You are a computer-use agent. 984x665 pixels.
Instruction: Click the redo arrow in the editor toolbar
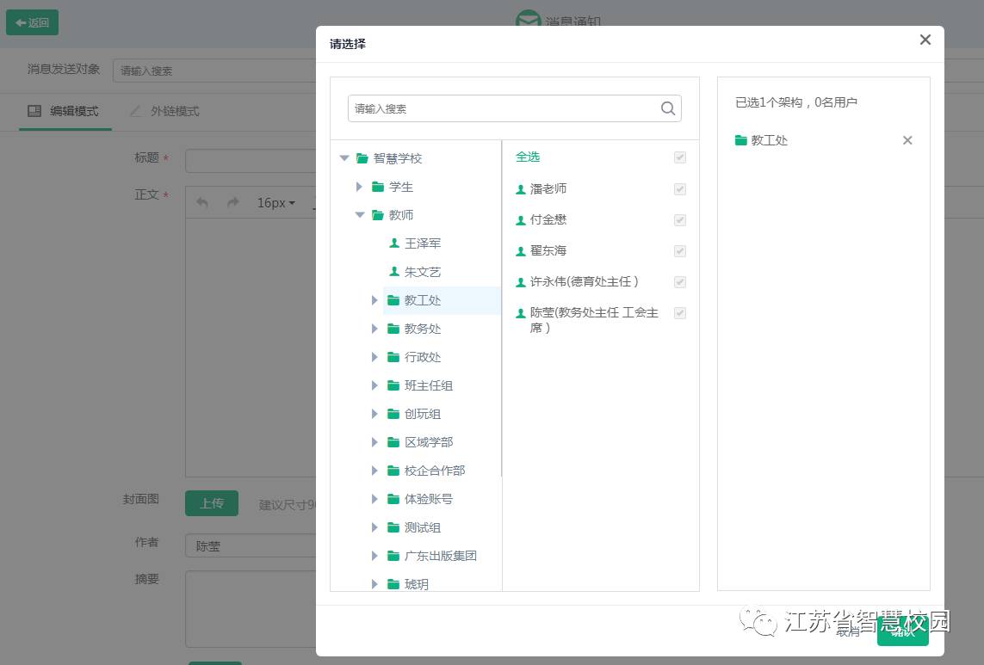pos(232,203)
